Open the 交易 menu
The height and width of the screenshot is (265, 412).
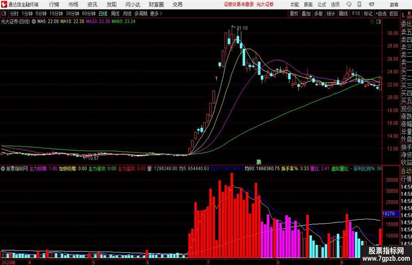pyautogui.click(x=178, y=4)
